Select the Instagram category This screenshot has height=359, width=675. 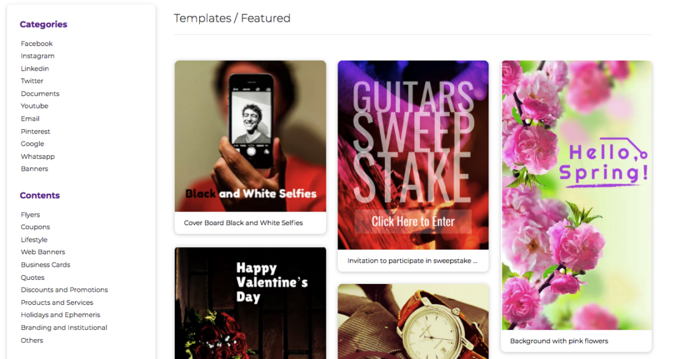[x=38, y=56]
